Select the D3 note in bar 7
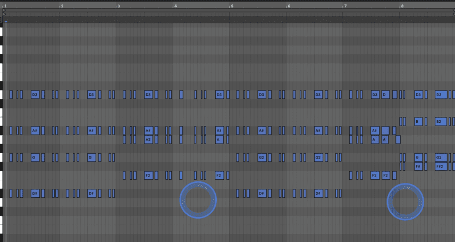The height and width of the screenshot is (242, 455). (x=375, y=95)
